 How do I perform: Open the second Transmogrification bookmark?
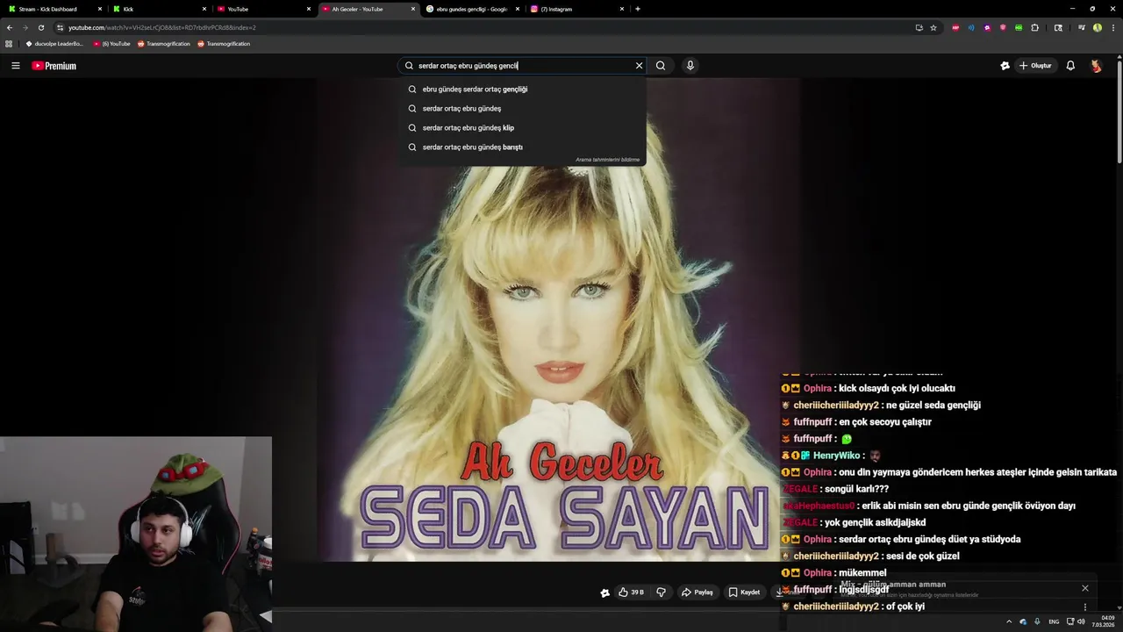tap(224, 44)
